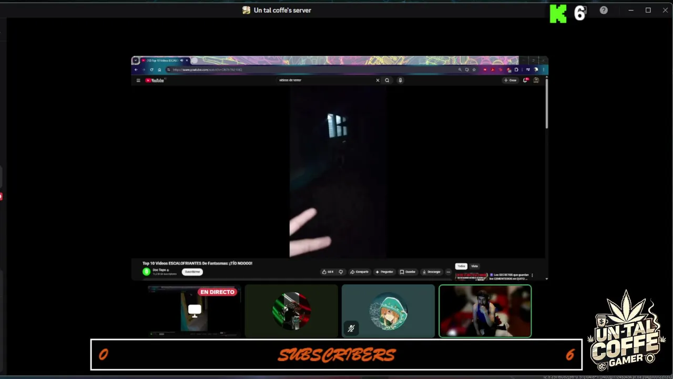Open the YouTube account avatar
The height and width of the screenshot is (379, 673).
[536, 81]
